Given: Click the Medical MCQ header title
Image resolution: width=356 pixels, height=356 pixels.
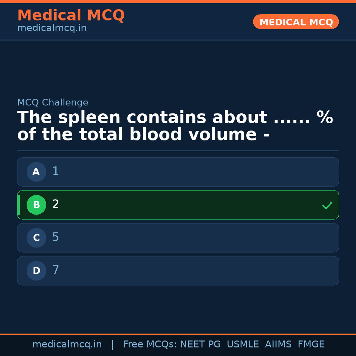Looking at the screenshot, I should click(x=71, y=15).
